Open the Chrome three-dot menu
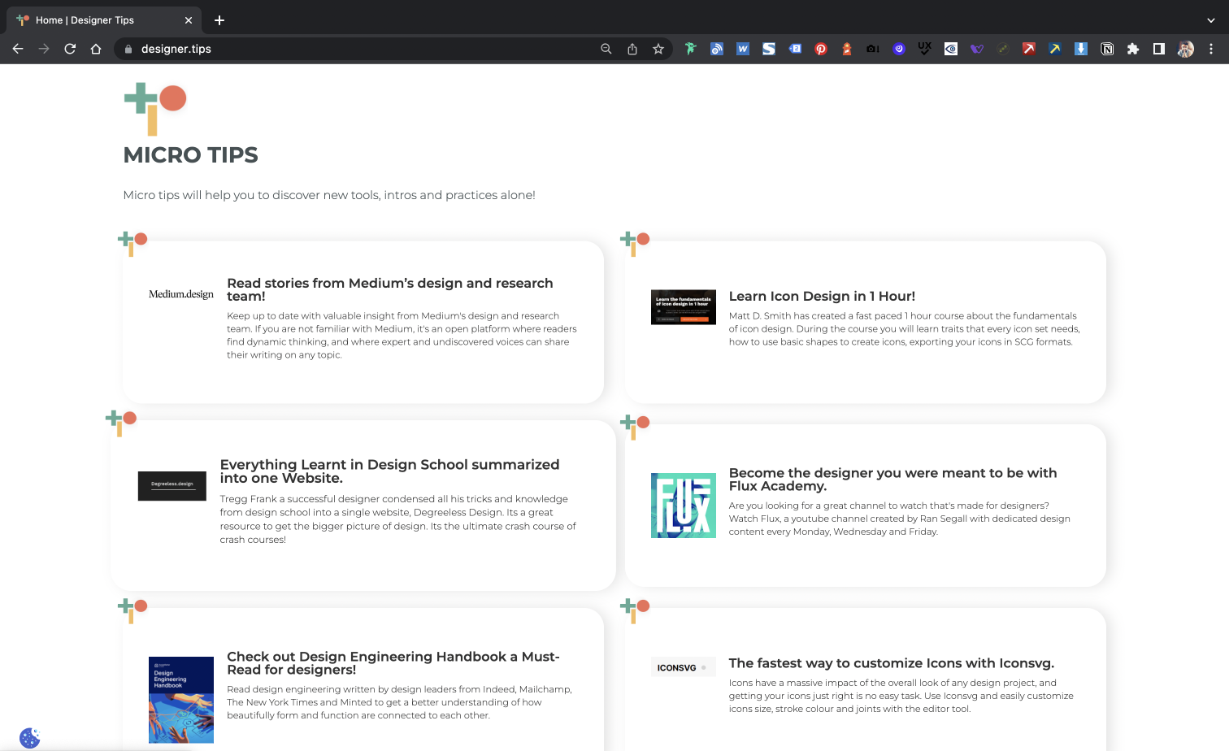This screenshot has height=751, width=1229. pos(1212,49)
